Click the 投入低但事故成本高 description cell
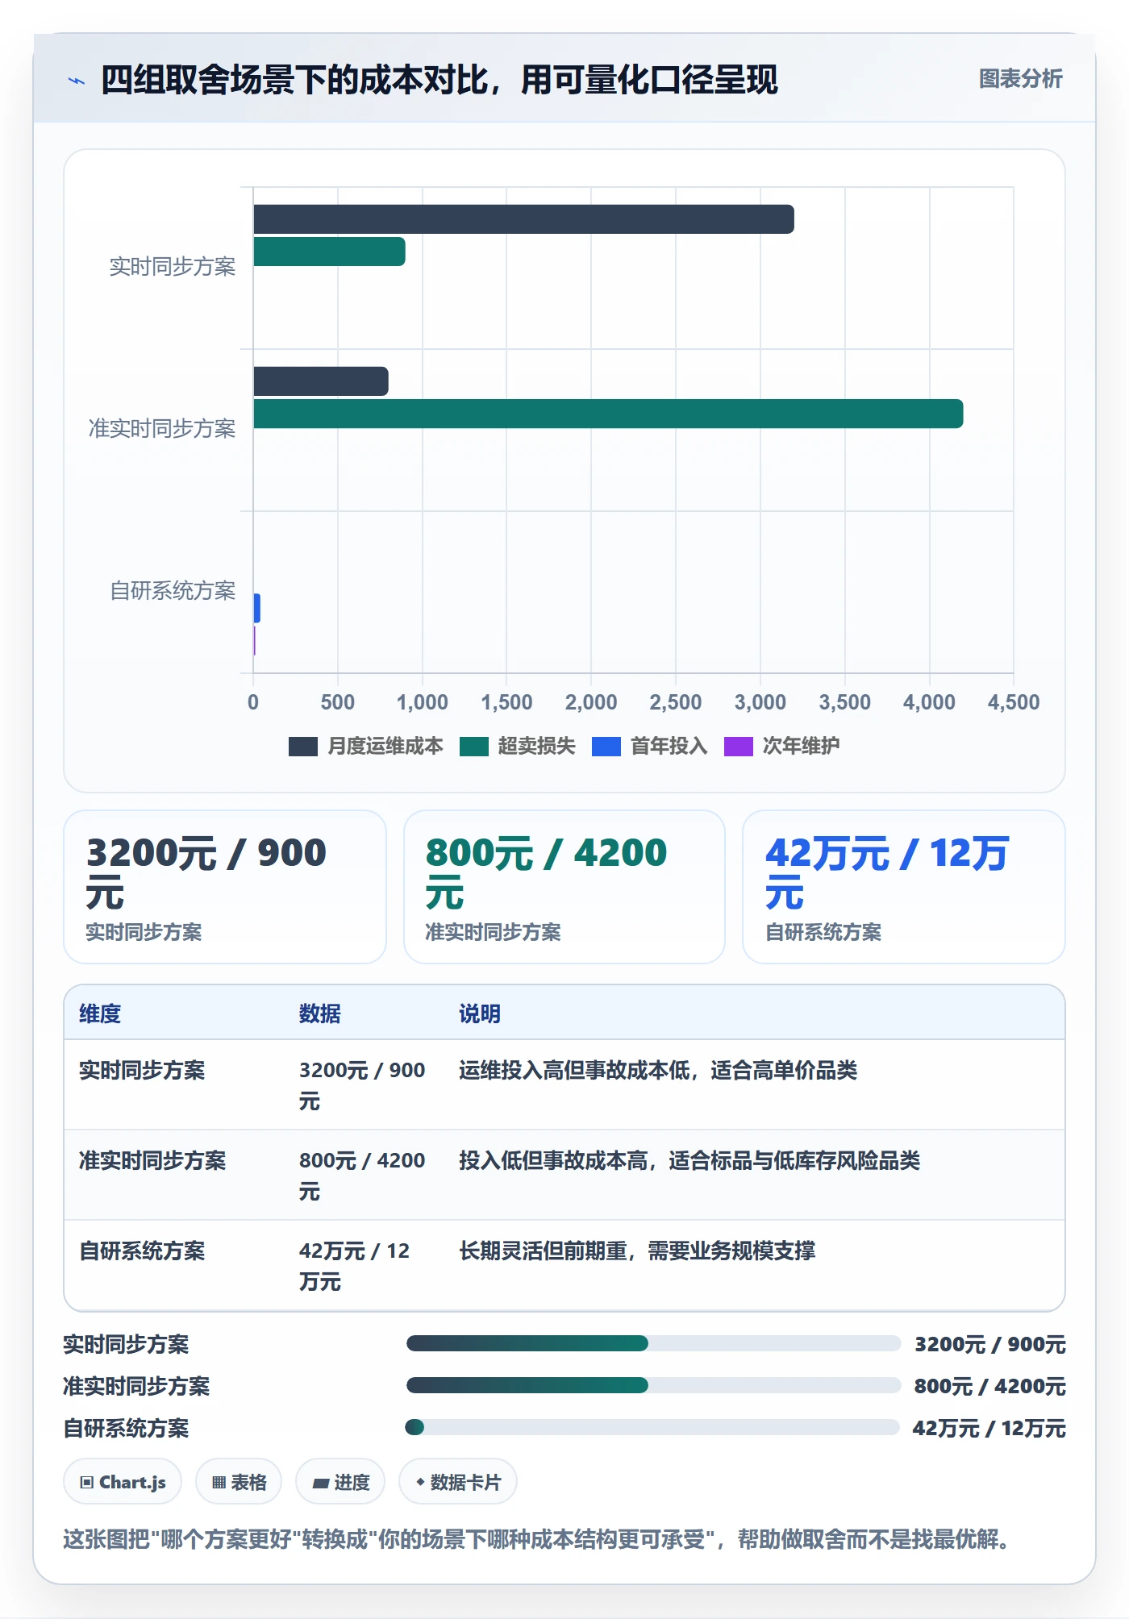The height and width of the screenshot is (1619, 1129). pos(689,1160)
